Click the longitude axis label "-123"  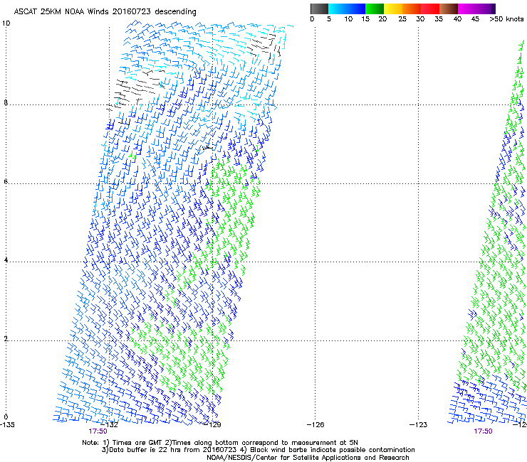[x=419, y=425]
